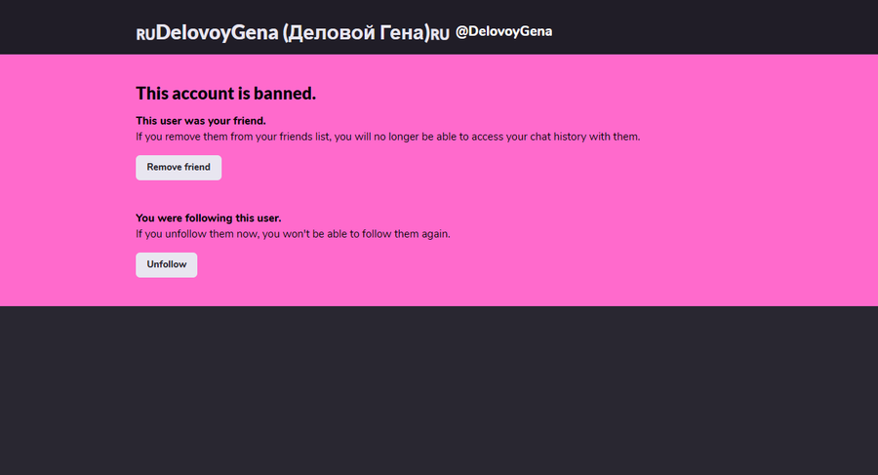Click the words "your friend" in bold text
This screenshot has height=475, width=878.
click(235, 121)
